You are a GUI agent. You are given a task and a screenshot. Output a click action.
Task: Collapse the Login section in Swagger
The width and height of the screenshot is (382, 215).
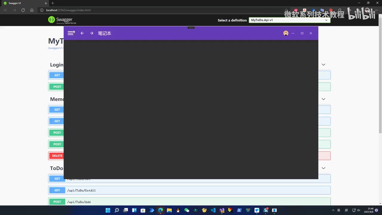pyautogui.click(x=323, y=64)
